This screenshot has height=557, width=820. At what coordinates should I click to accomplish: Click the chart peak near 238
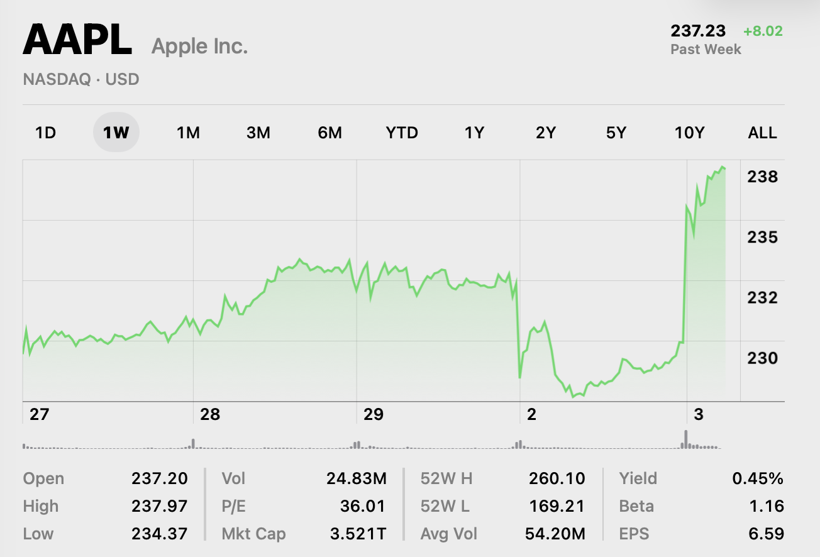coord(723,167)
